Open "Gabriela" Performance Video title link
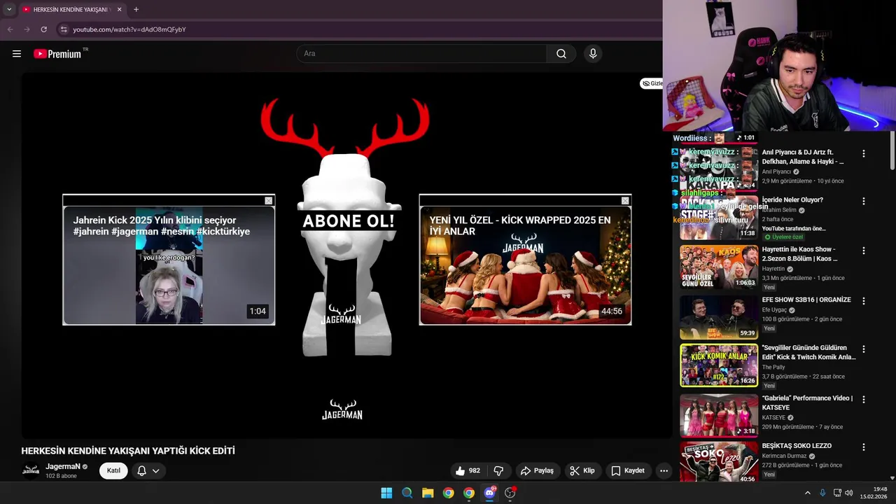Viewport: 896px width, 504px height. click(807, 402)
